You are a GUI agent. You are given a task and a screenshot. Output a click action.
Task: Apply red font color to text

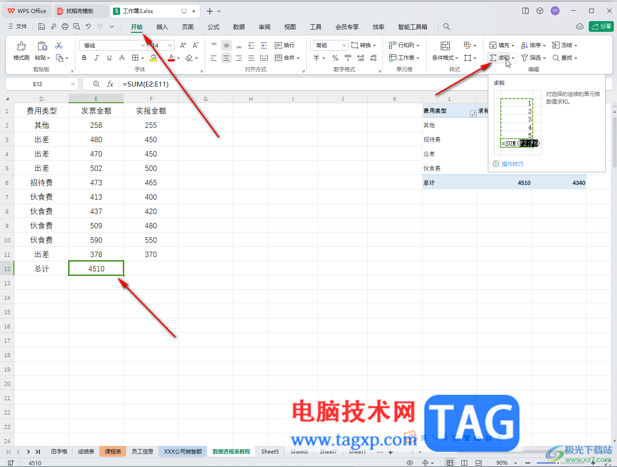(x=171, y=58)
